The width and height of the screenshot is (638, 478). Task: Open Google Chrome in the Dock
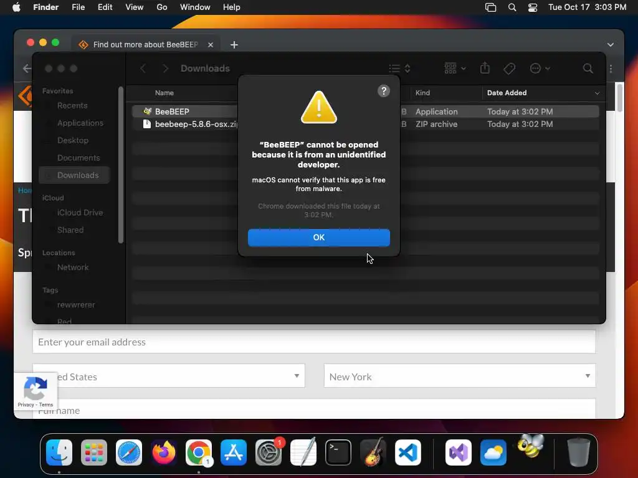[x=199, y=452]
